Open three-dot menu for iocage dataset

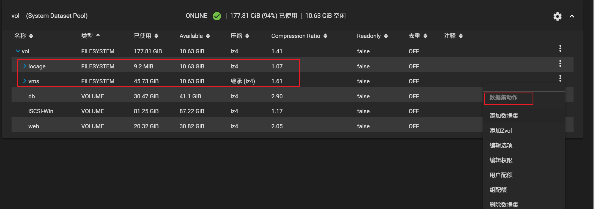(x=560, y=64)
